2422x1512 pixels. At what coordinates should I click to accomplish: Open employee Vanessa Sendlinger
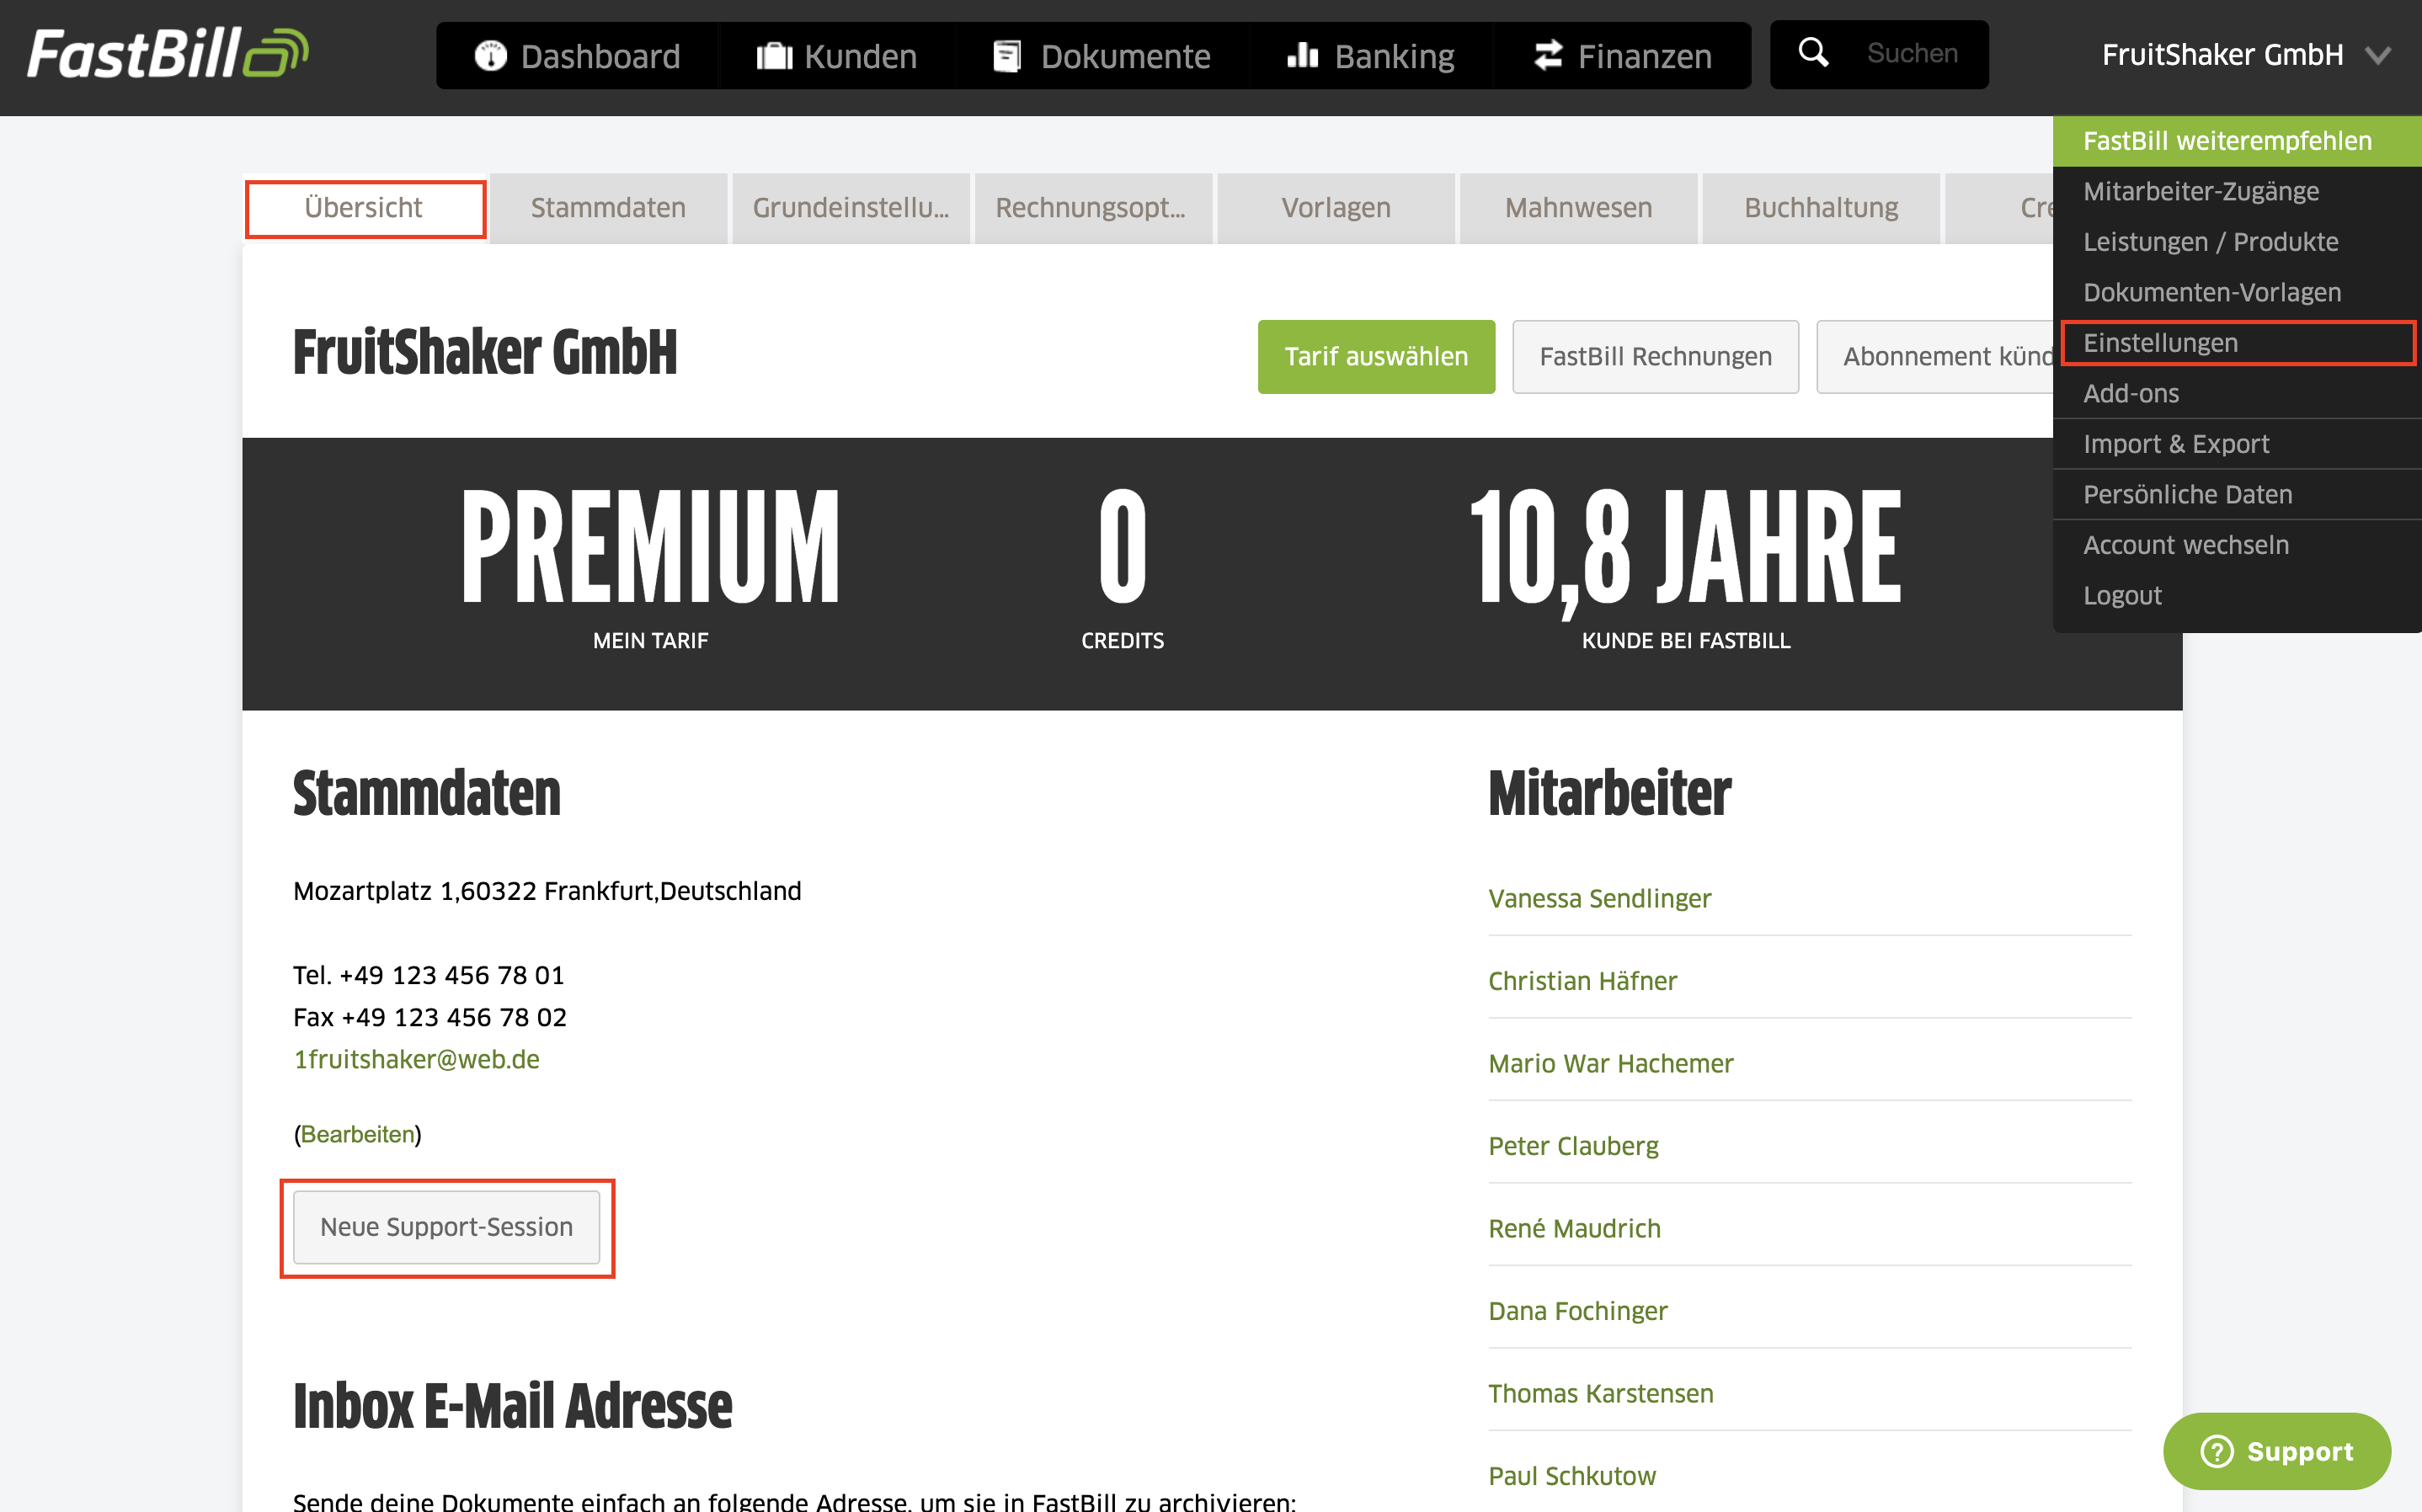[1599, 898]
